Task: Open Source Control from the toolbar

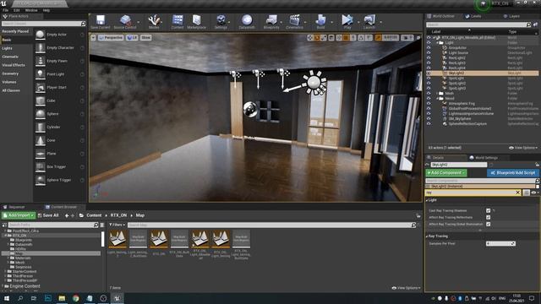Action: [125, 22]
